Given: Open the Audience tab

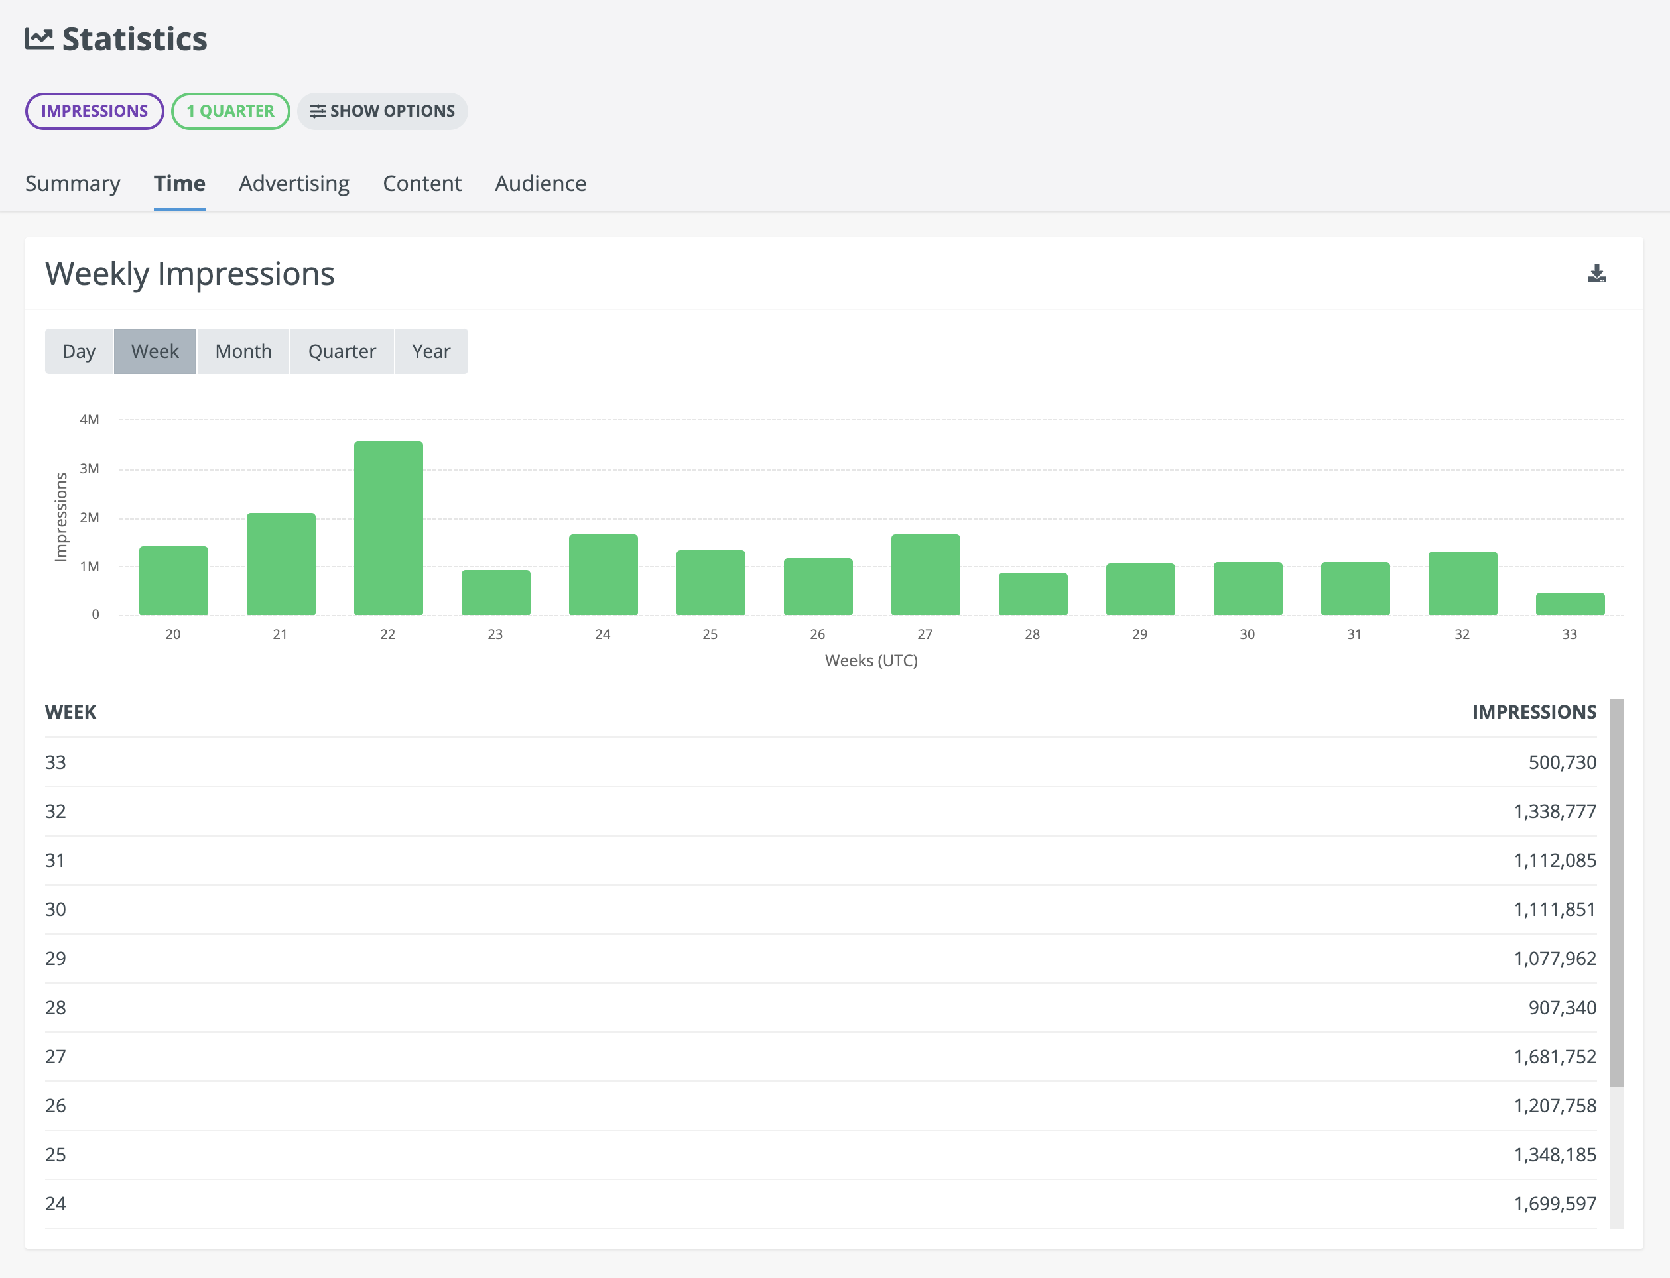Looking at the screenshot, I should 541,184.
